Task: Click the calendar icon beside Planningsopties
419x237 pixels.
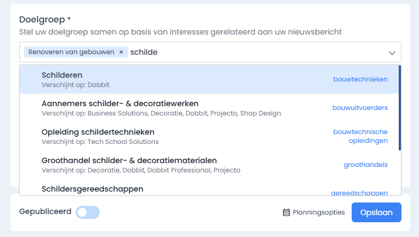Action: click(286, 212)
